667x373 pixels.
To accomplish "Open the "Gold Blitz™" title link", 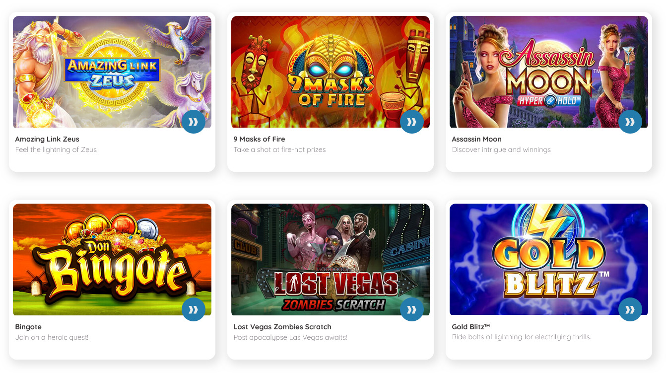I will click(471, 327).
